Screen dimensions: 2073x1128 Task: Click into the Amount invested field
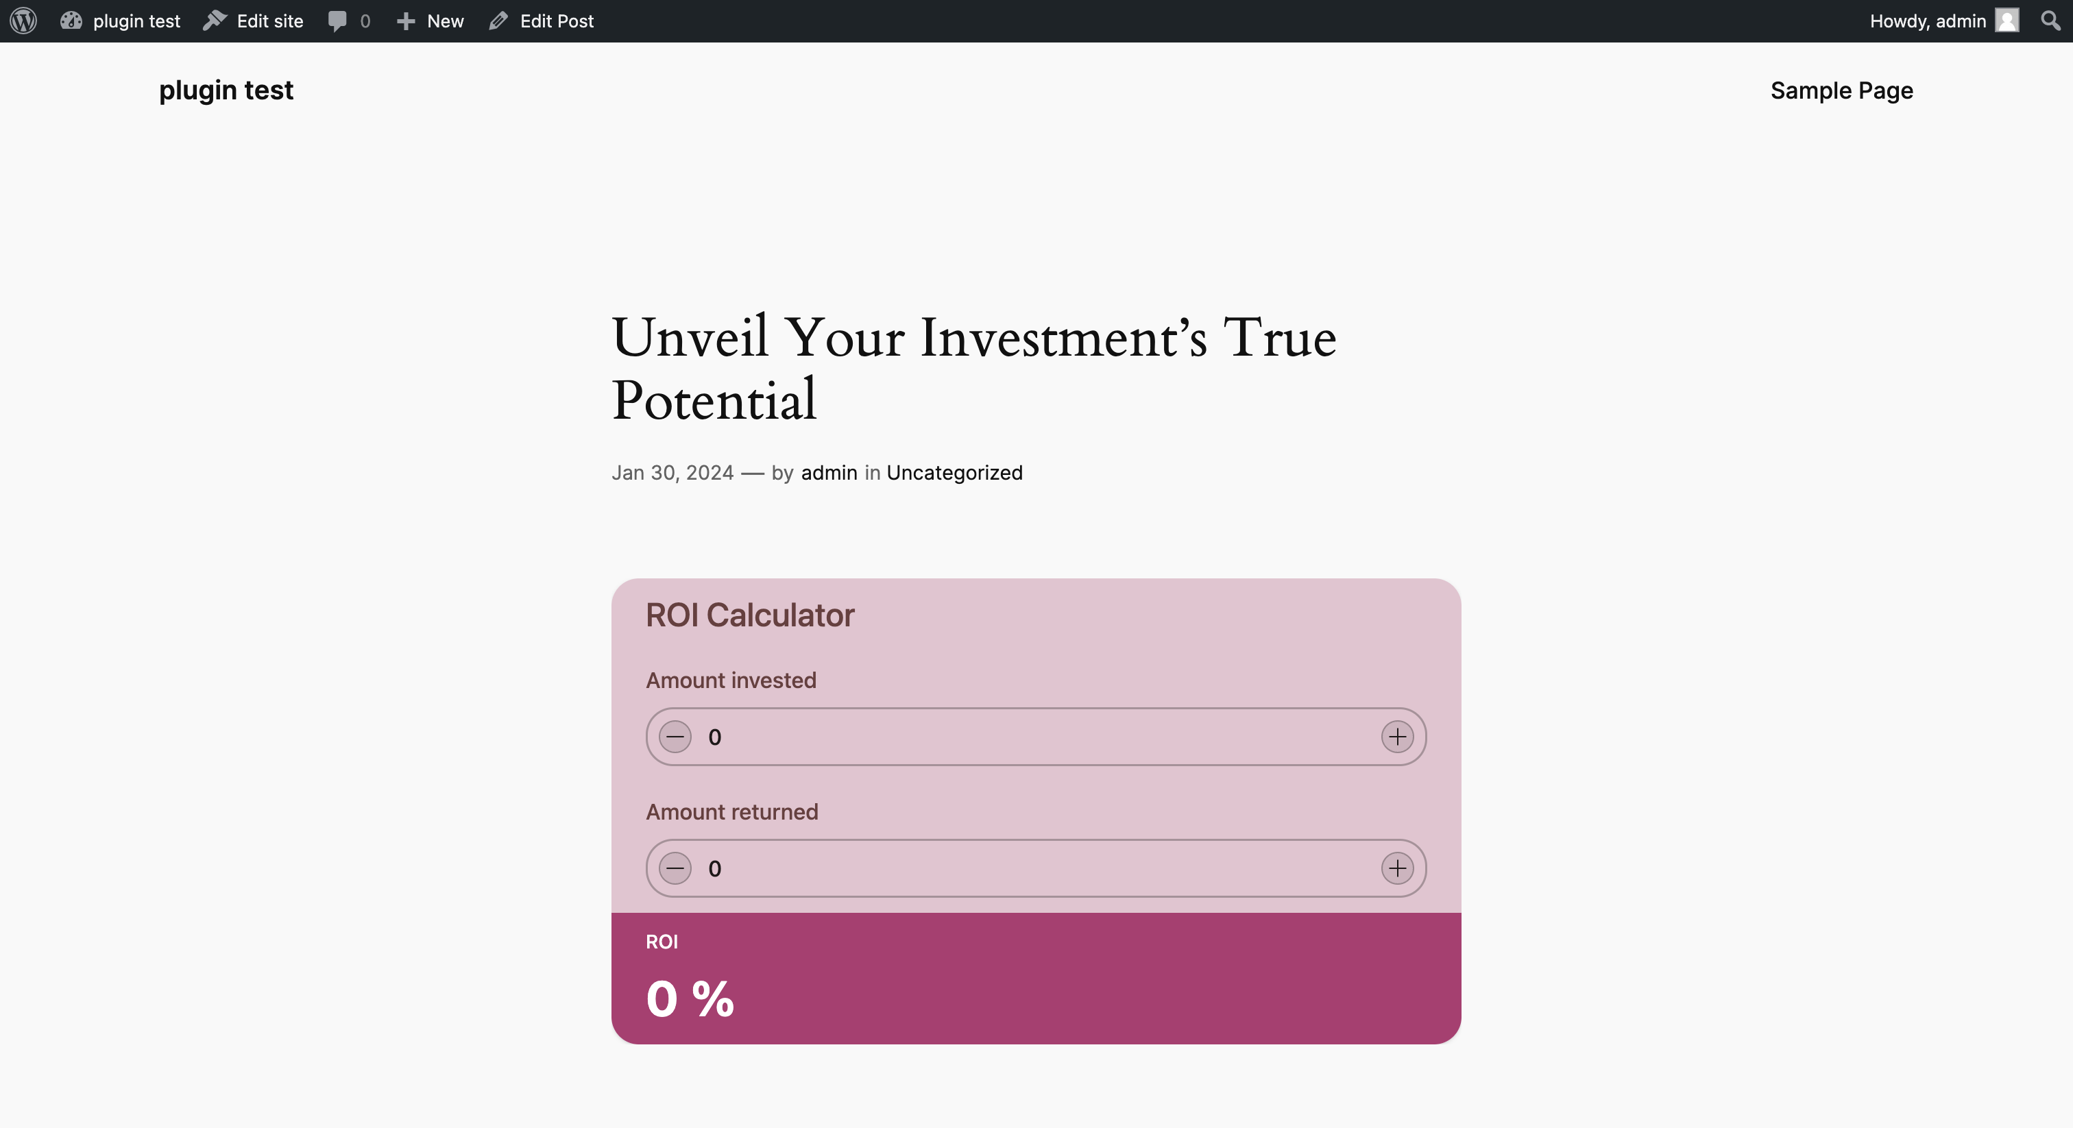[1036, 736]
